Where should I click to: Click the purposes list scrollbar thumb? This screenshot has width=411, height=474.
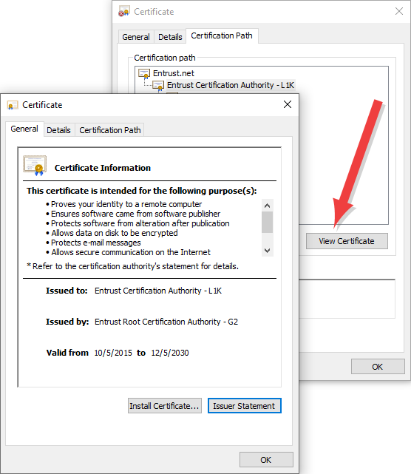[x=267, y=222]
